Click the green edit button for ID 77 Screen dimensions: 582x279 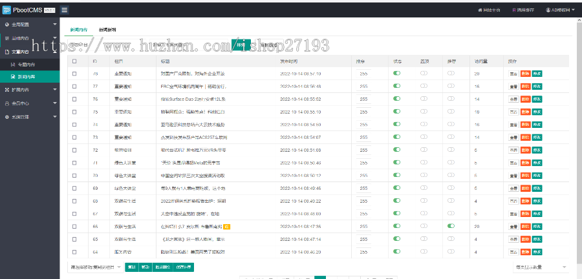[537, 87]
